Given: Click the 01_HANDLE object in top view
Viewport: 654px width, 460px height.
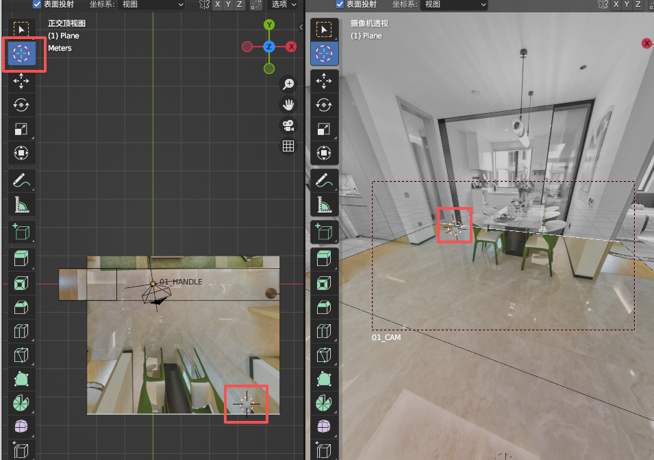Looking at the screenshot, I should point(152,282).
